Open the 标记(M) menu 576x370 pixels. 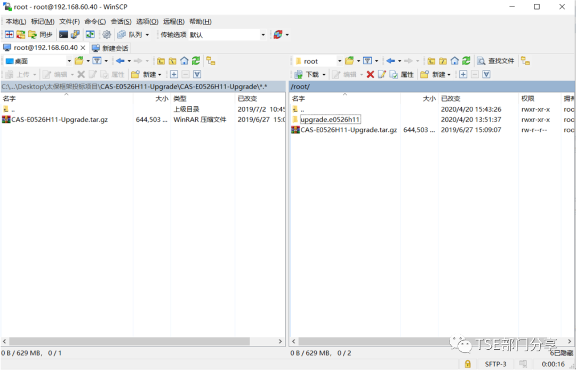(43, 21)
